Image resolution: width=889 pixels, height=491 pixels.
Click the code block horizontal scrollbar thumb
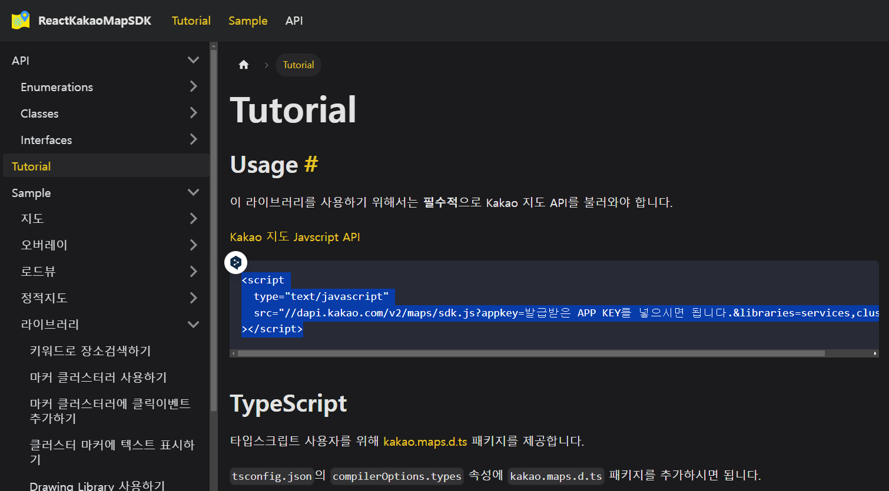pos(530,353)
